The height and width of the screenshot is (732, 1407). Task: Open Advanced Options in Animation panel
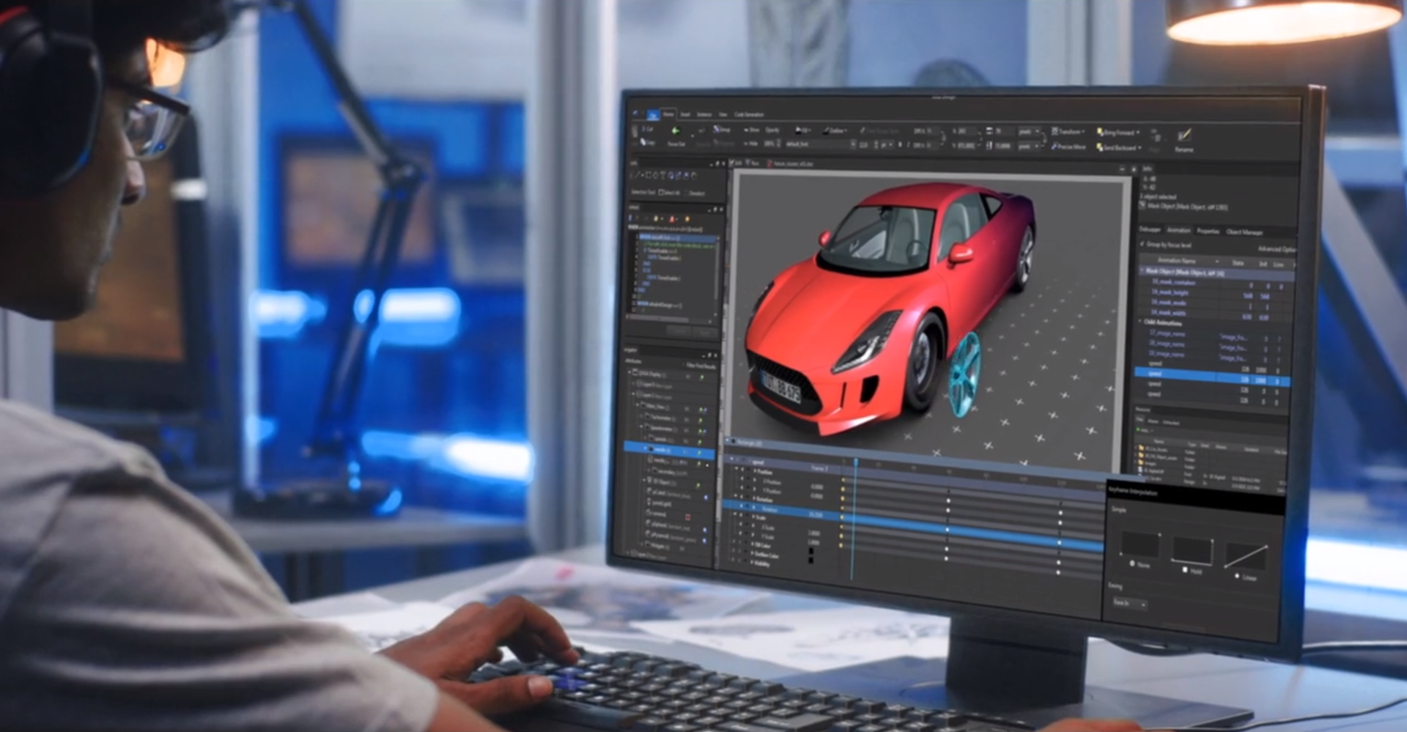pyautogui.click(x=1277, y=248)
